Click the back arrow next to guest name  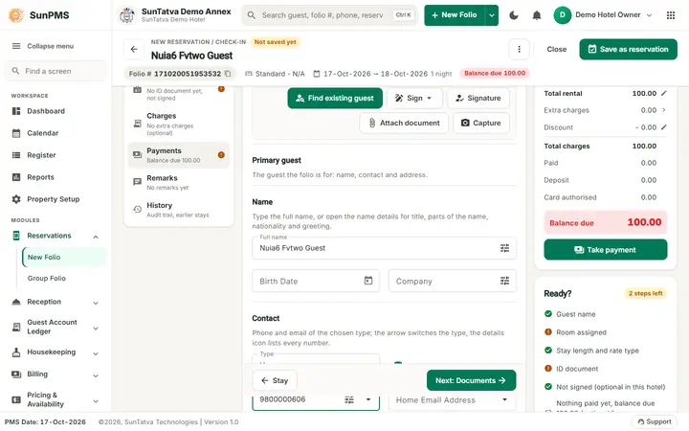(x=134, y=49)
